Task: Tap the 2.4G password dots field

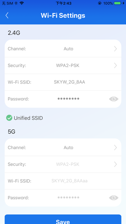Action: click(x=68, y=99)
